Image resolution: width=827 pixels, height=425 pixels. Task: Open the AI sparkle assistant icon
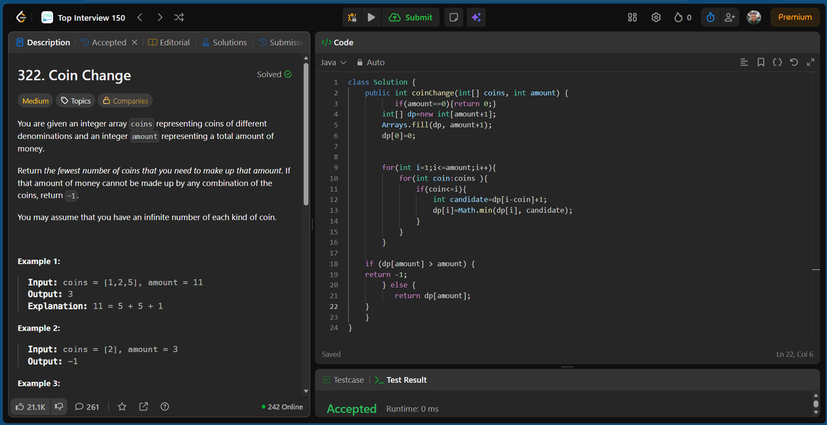coord(475,17)
